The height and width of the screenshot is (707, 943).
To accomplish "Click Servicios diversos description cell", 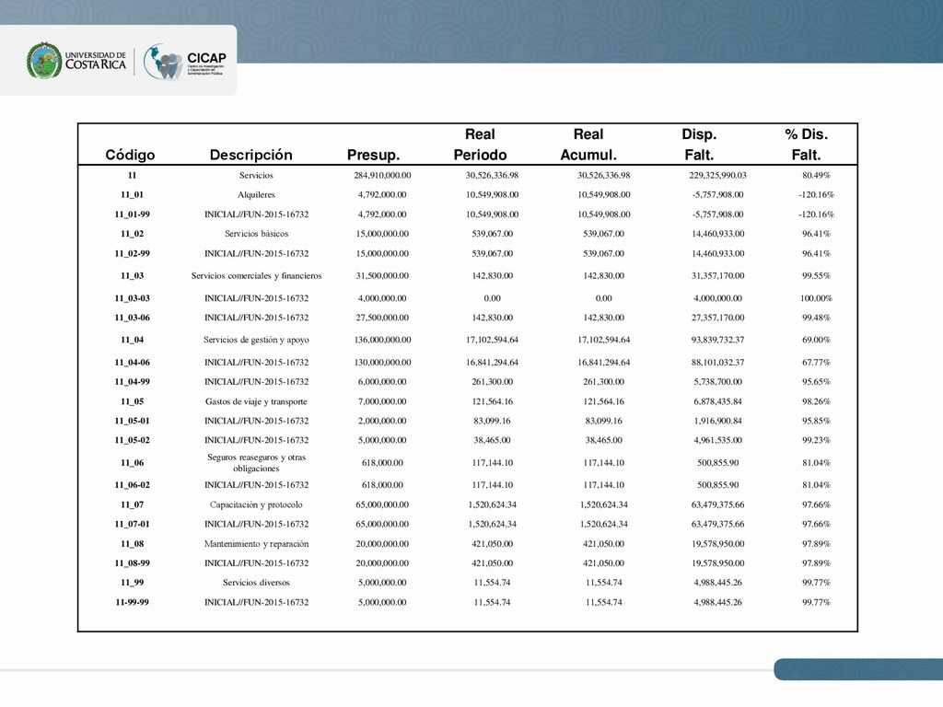I will click(x=256, y=583).
